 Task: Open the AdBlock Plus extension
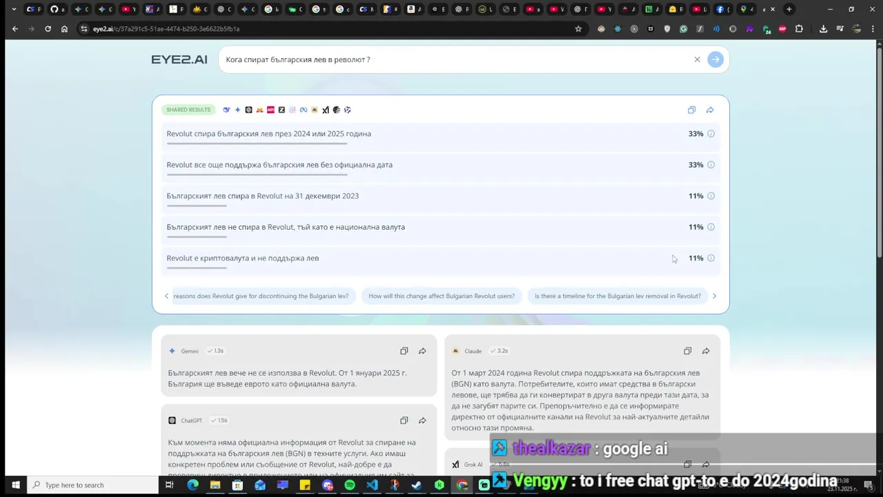(782, 29)
